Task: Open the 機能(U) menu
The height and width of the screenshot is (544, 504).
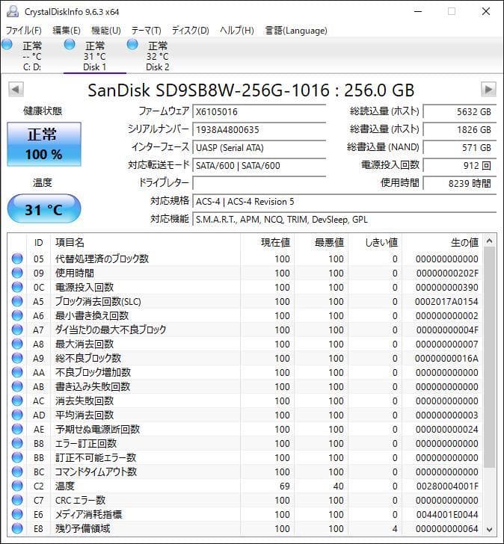Action: (x=106, y=31)
